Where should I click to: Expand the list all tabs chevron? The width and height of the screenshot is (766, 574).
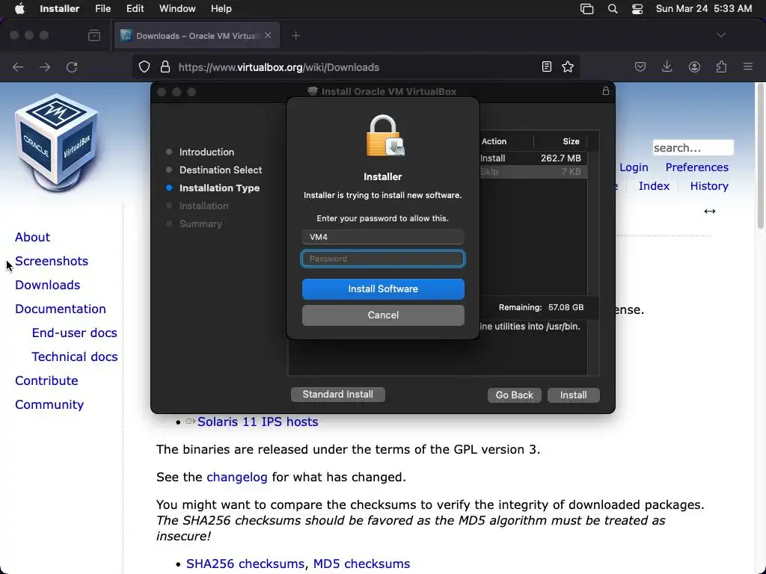coord(721,35)
